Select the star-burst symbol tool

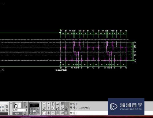pyautogui.click(x=48, y=109)
